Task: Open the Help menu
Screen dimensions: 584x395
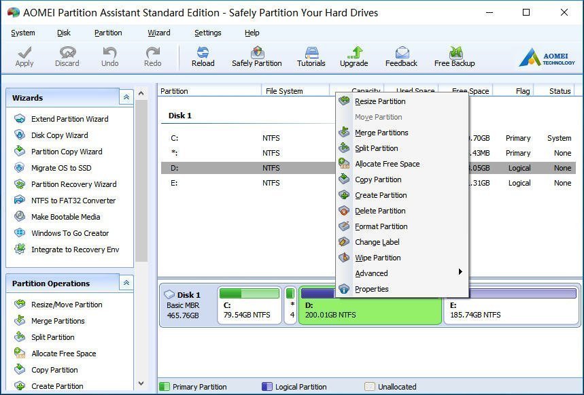Action: point(252,33)
